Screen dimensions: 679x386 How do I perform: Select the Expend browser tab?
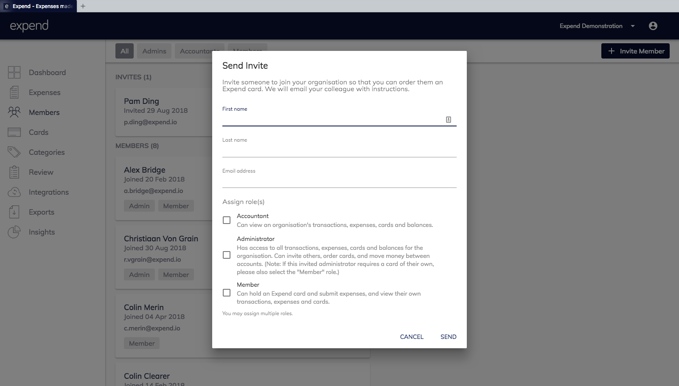point(39,6)
